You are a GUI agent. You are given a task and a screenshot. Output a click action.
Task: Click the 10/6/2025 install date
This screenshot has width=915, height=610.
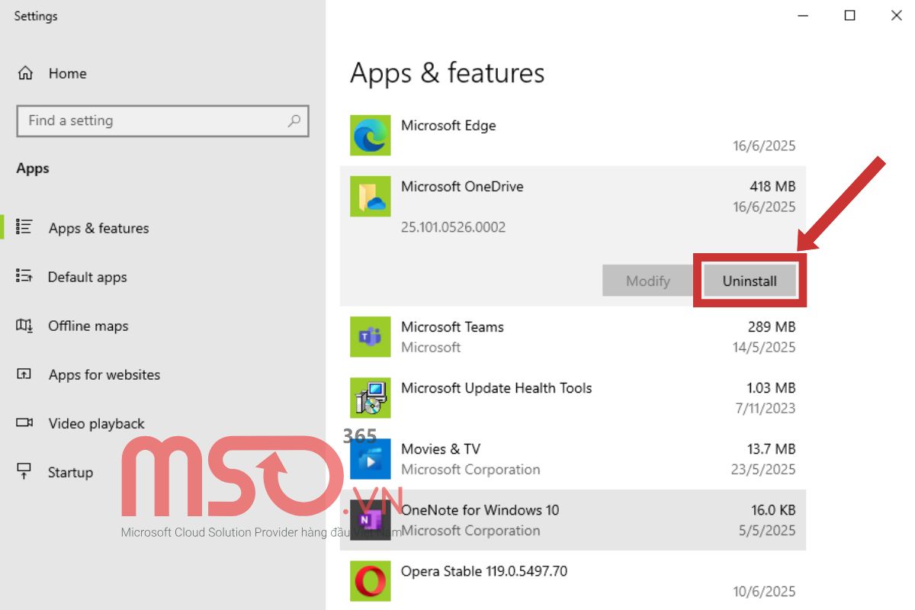(x=764, y=591)
